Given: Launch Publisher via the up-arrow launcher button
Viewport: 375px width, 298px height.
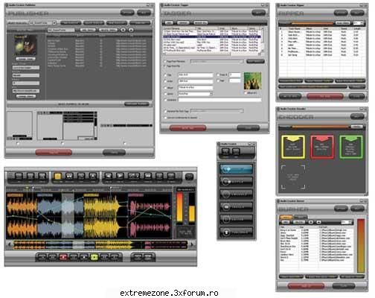Looking at the screenshot, I should 236,232.
